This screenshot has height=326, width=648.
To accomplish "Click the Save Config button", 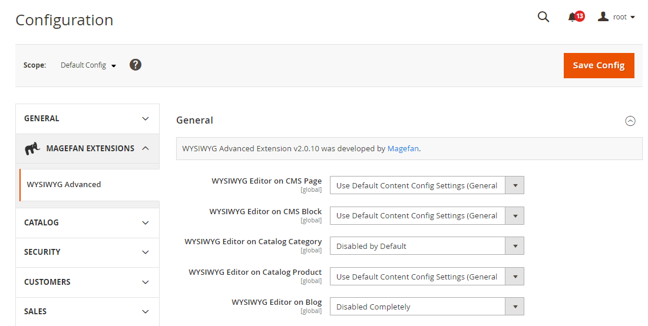I will pos(599,65).
